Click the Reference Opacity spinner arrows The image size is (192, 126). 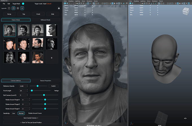(x=27, y=86)
